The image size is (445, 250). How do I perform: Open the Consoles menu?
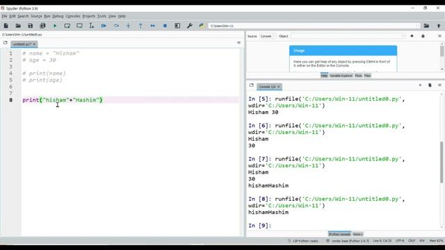click(x=73, y=16)
